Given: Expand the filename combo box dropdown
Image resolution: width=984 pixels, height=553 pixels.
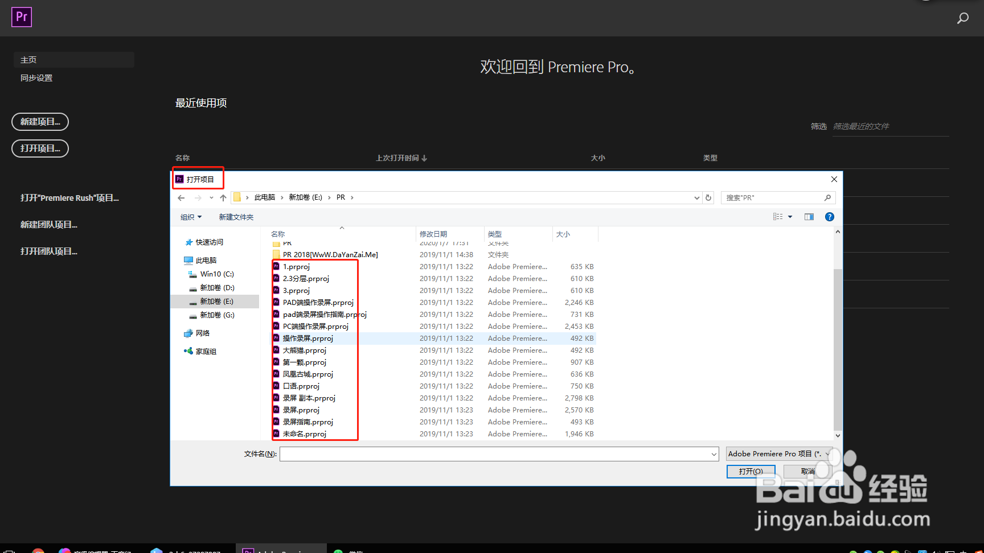Looking at the screenshot, I should click(x=714, y=454).
